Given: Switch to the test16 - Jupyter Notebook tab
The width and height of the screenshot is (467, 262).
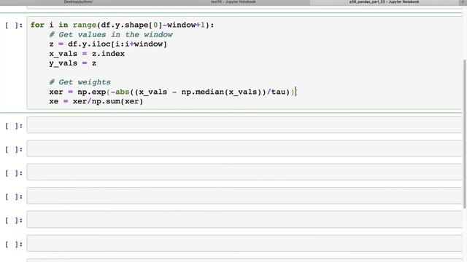Looking at the screenshot, I should click(x=233, y=2).
